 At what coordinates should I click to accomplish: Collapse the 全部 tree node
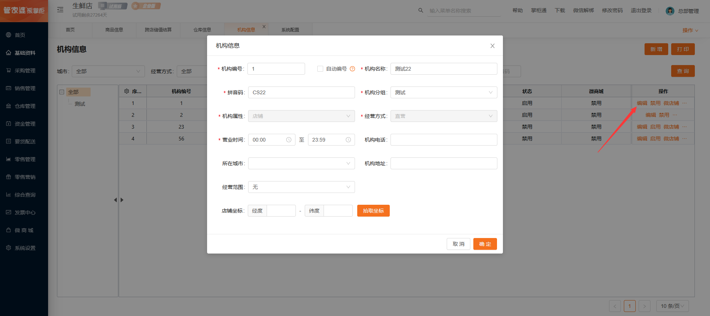click(x=62, y=92)
